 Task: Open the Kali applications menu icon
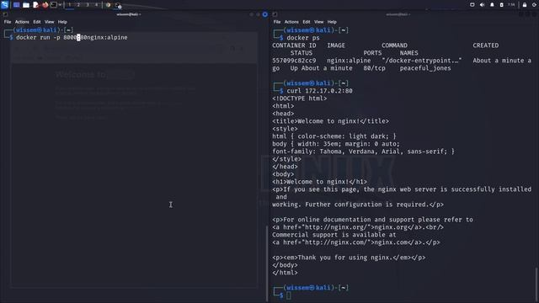click(4, 4)
